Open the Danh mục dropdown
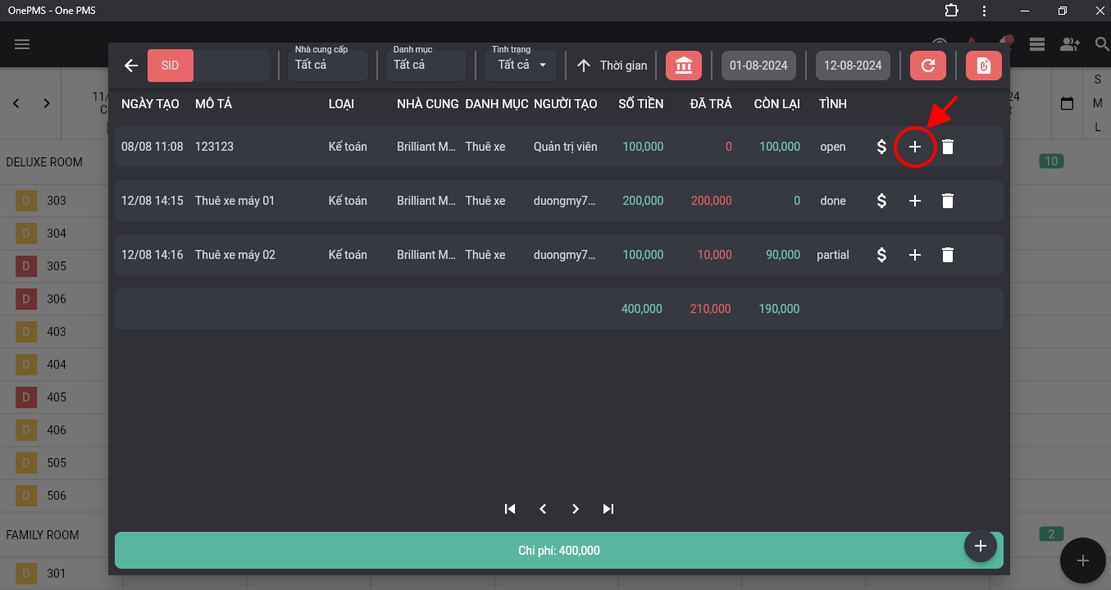Screen dimensions: 1111x590 point(426,66)
